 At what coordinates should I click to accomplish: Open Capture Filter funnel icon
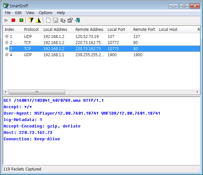(x=31, y=20)
